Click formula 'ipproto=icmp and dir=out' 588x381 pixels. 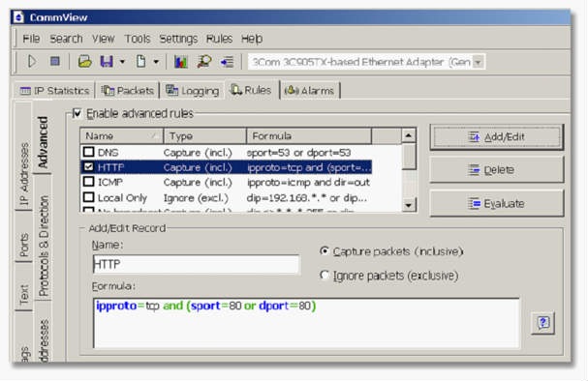(308, 182)
